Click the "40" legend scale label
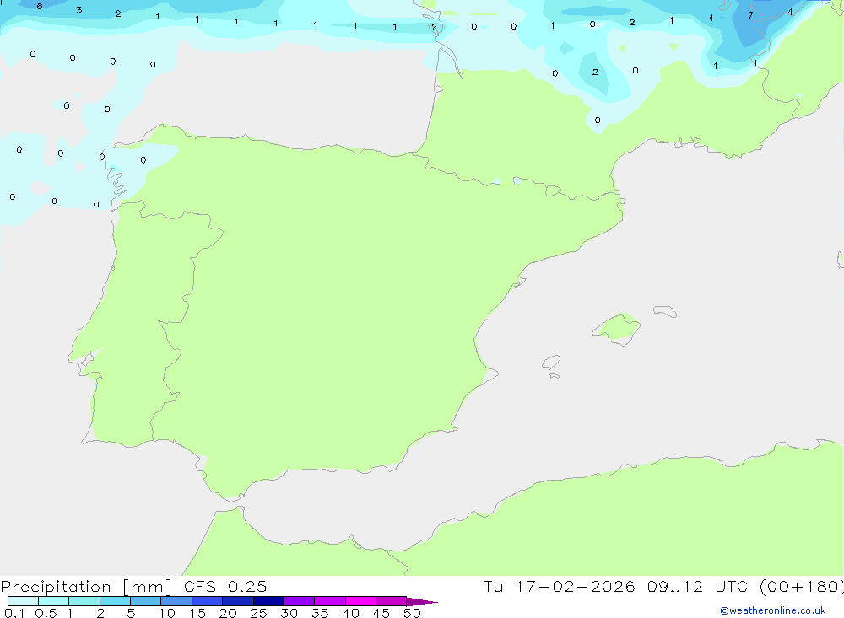The image size is (844, 618). 351,613
